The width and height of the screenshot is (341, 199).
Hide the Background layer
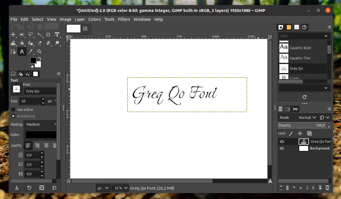(x=282, y=148)
